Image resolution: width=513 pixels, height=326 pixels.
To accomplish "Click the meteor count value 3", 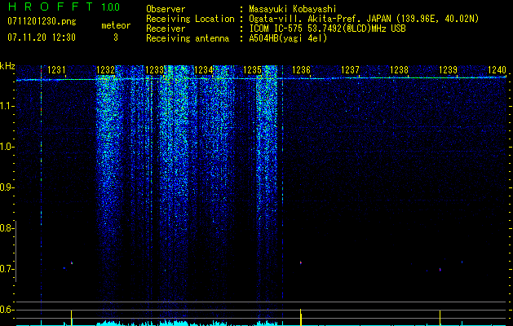I will coord(116,37).
